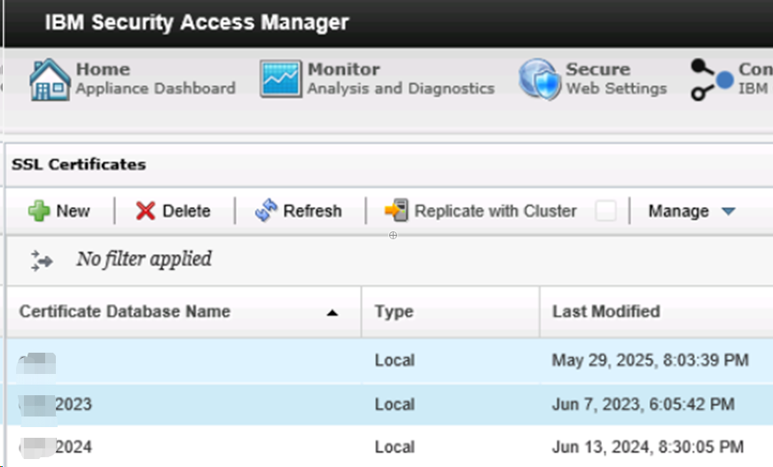Viewport: 773px width, 467px height.
Task: Click the sort arrow on Certificate Database Name
Action: pos(332,313)
